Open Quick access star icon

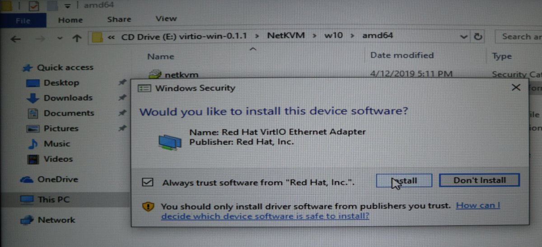point(28,68)
